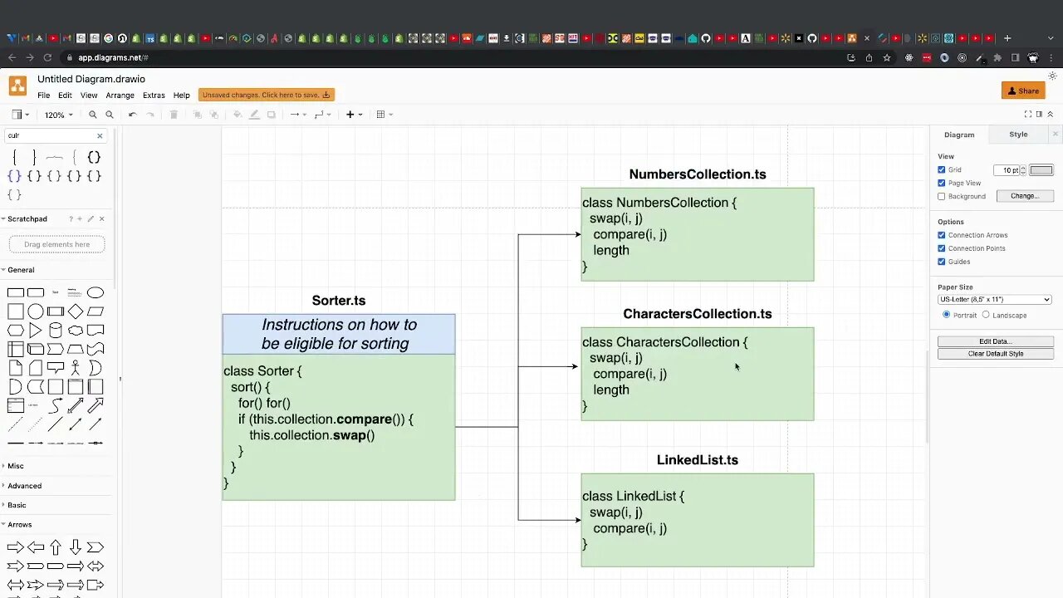Bookmark this page with star icon
The image size is (1063, 598).
(887, 58)
